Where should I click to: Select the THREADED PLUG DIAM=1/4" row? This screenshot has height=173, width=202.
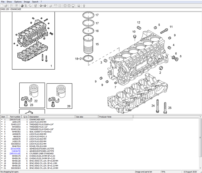tap(67, 124)
